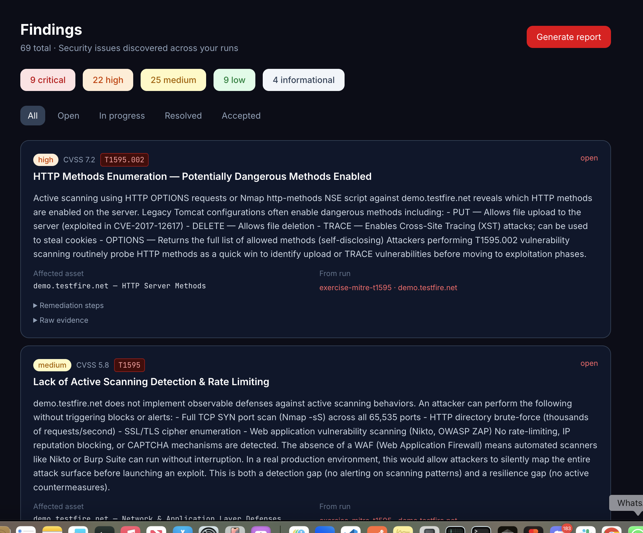The width and height of the screenshot is (643, 533).
Task: Open the Dock app with 183 badge
Action: pos(559,529)
